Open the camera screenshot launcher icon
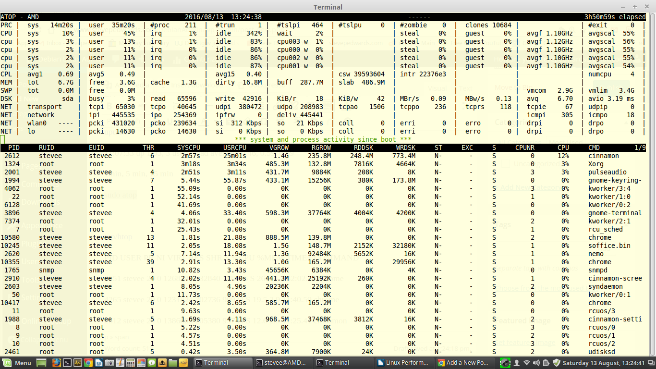Image resolution: width=656 pixels, height=369 pixels. coord(109,363)
